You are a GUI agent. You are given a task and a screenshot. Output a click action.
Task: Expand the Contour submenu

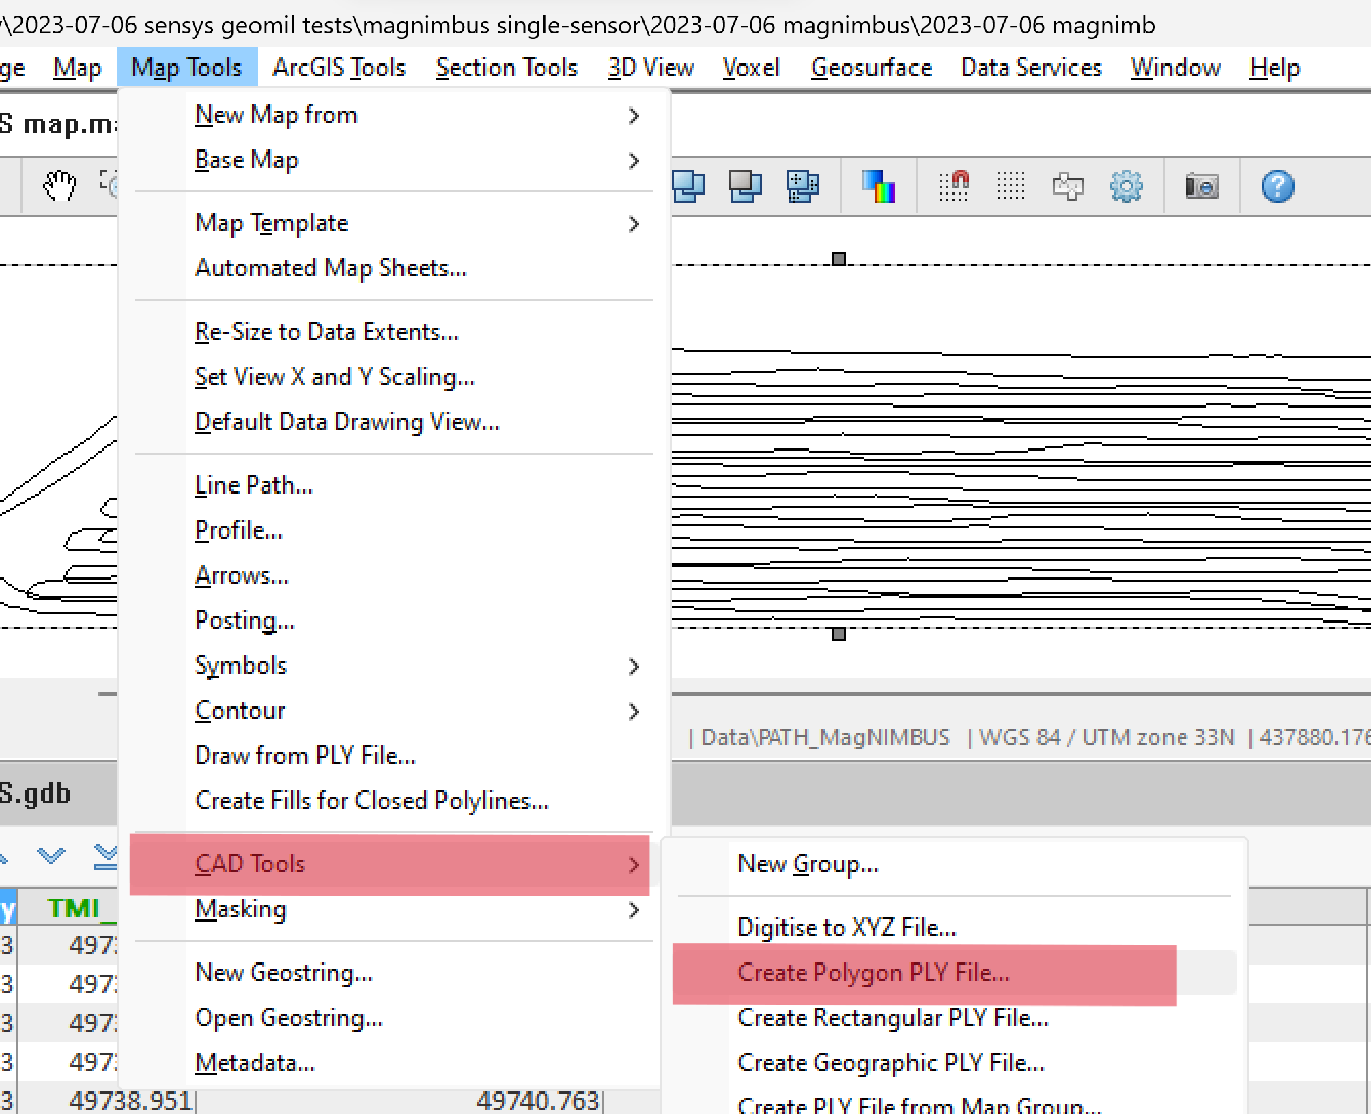pyautogui.click(x=635, y=711)
